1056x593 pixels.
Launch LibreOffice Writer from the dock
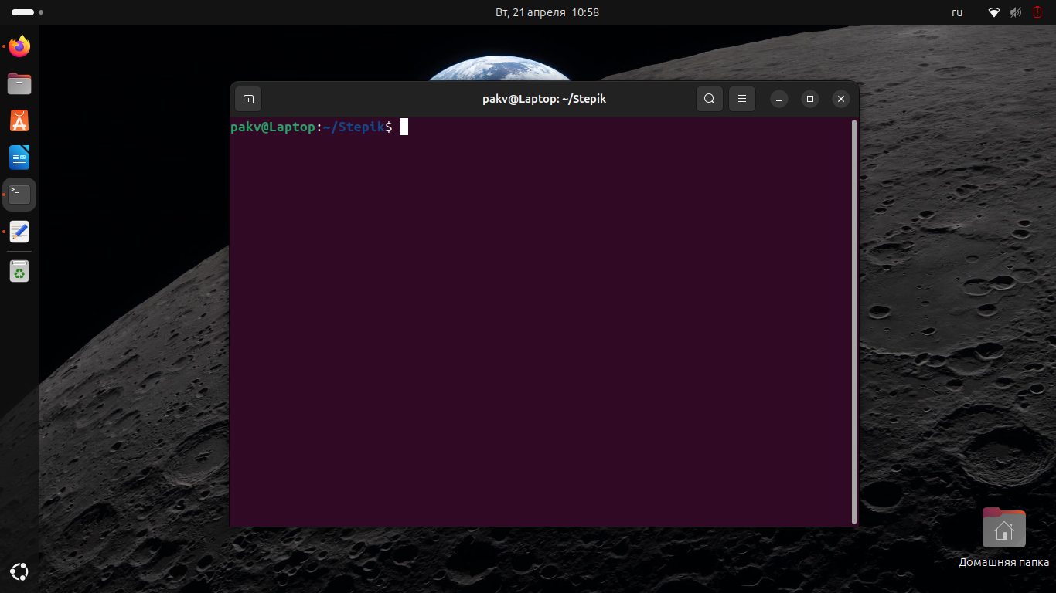point(19,158)
